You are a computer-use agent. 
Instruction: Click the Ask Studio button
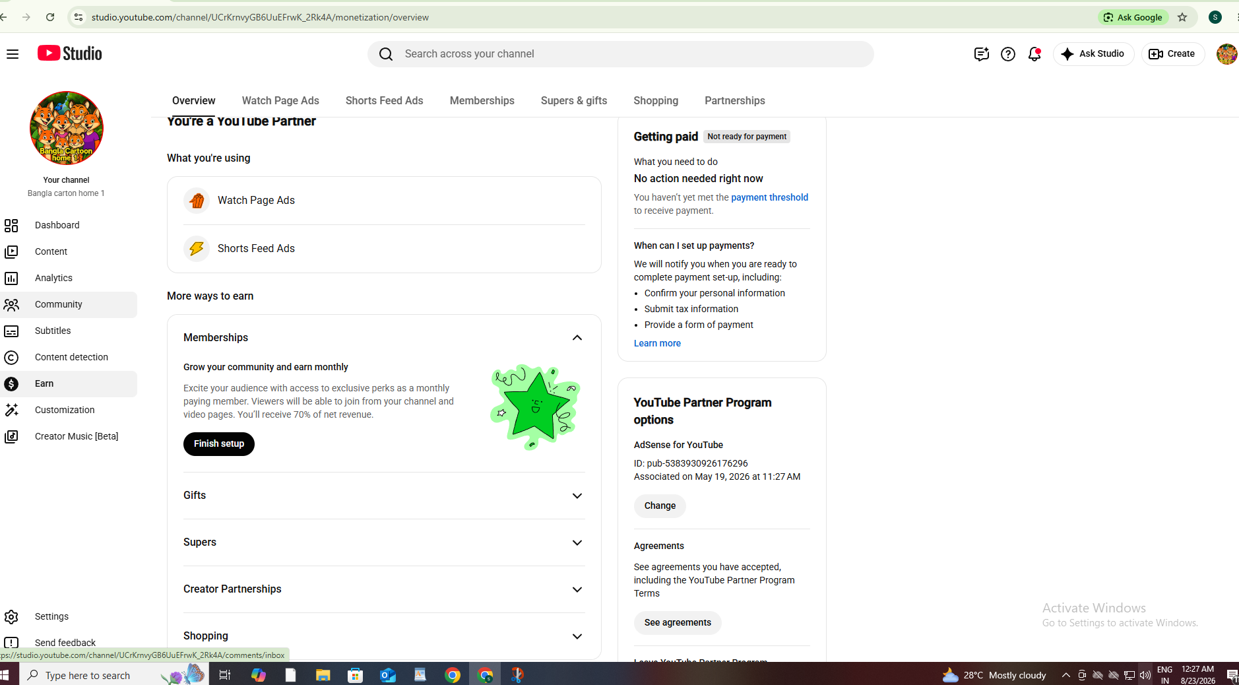[1094, 54]
